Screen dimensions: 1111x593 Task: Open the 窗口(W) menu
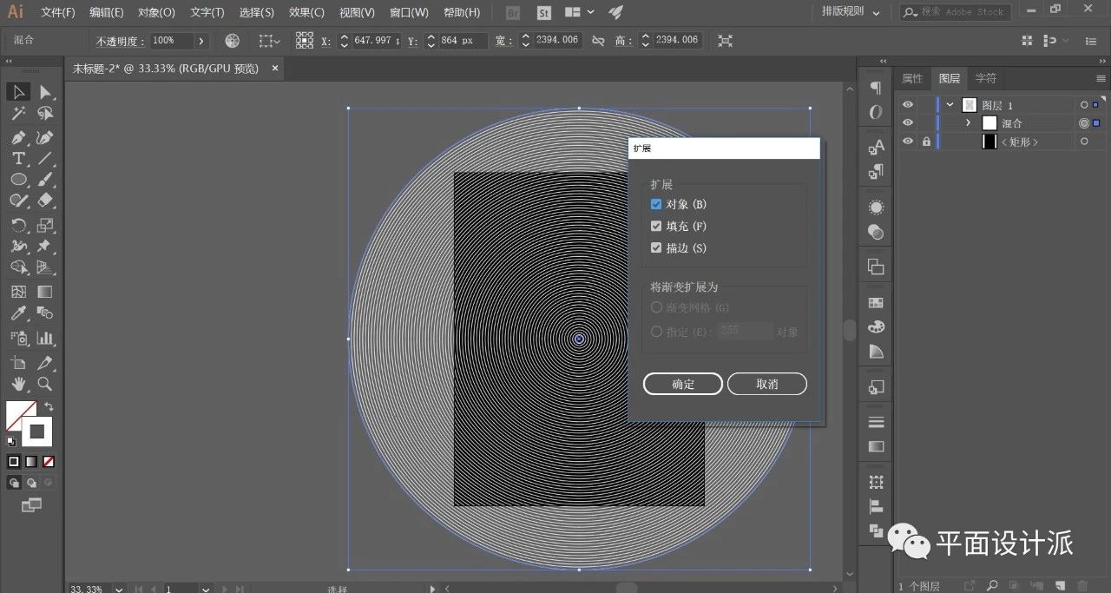pos(409,13)
